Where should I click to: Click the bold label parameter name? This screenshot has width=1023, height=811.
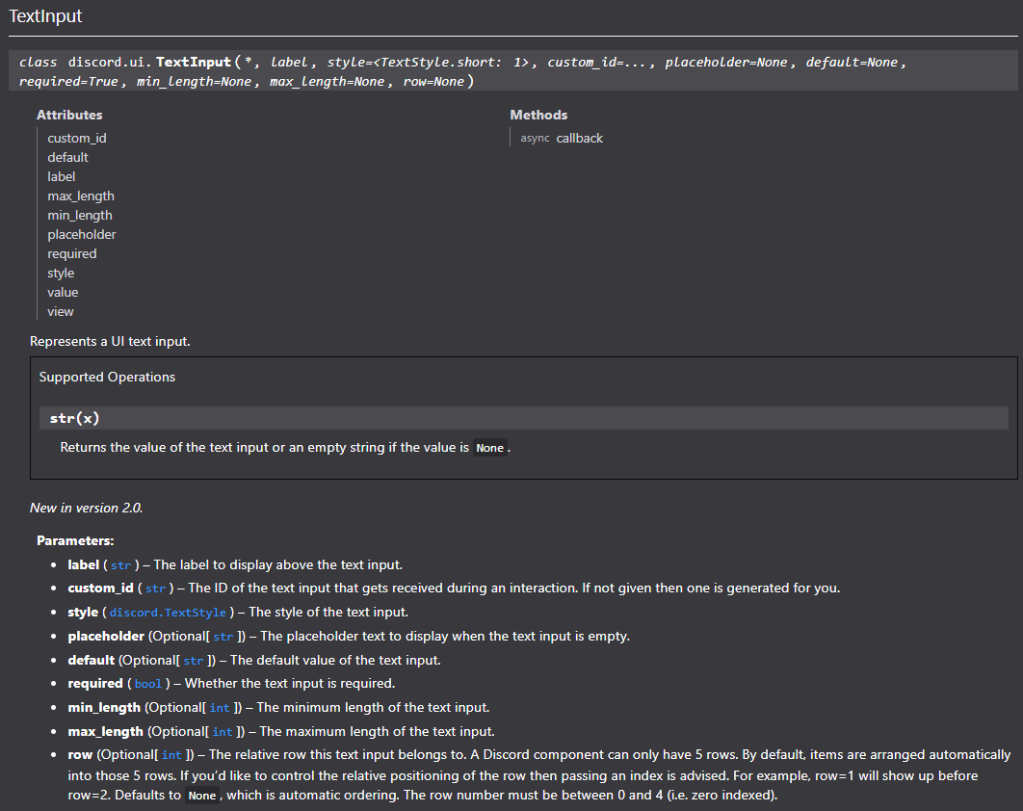84,565
